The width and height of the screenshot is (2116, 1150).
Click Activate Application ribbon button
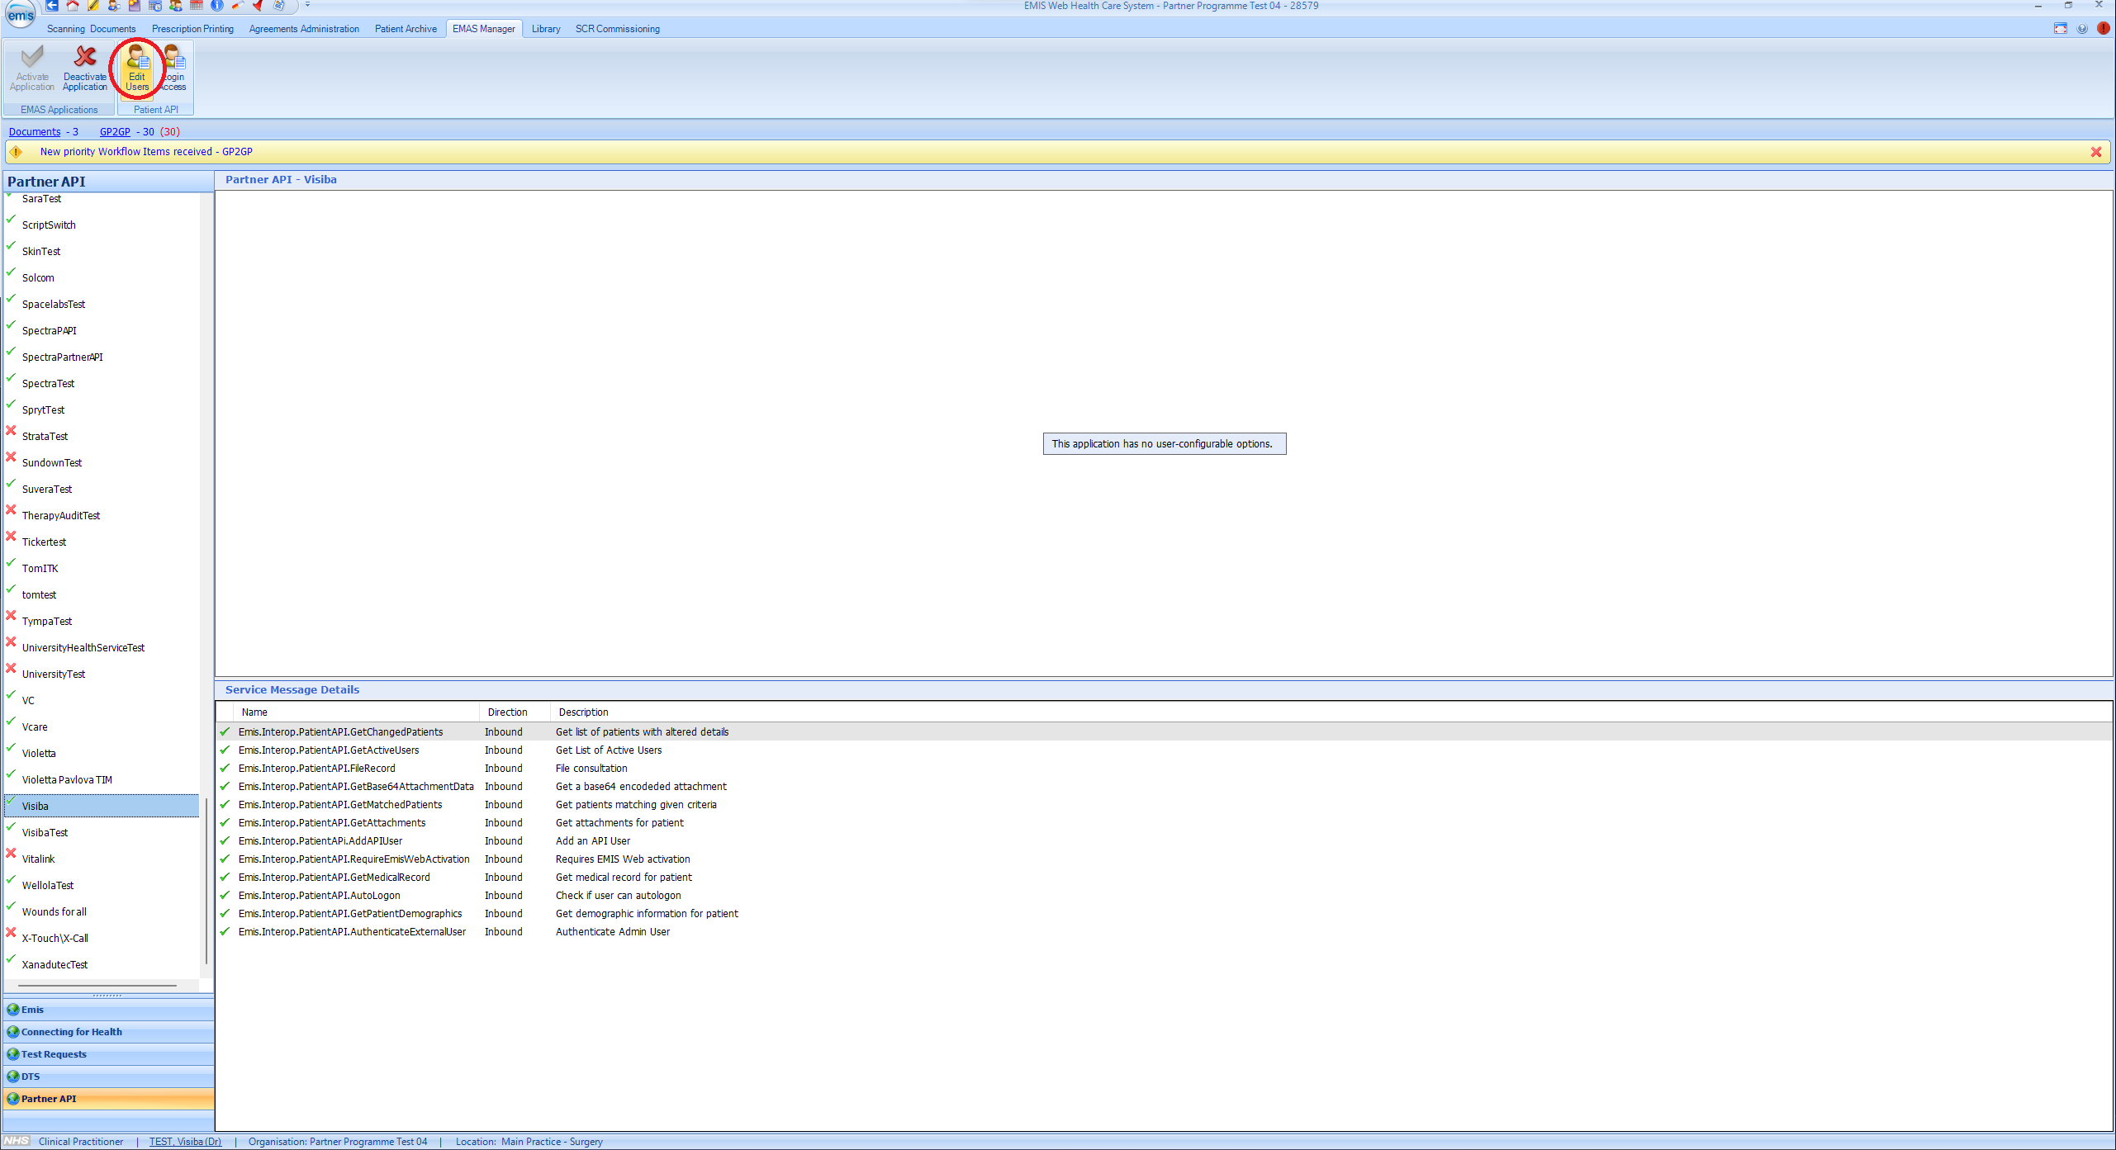click(32, 69)
